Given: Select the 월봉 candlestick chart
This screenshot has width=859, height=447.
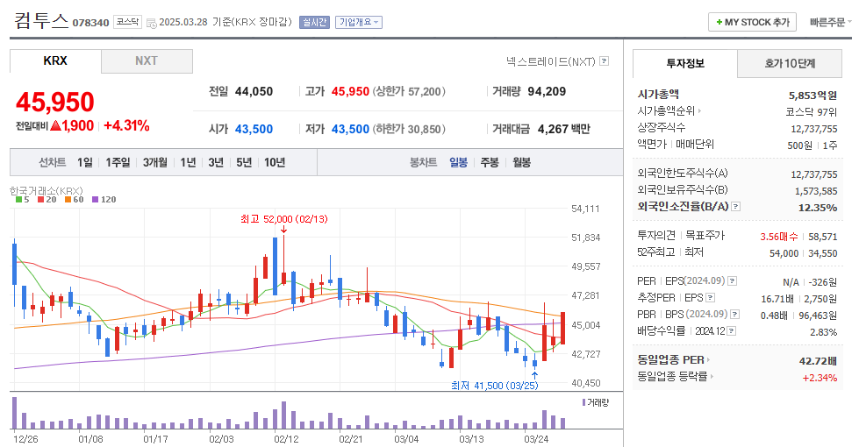Looking at the screenshot, I should (521, 162).
